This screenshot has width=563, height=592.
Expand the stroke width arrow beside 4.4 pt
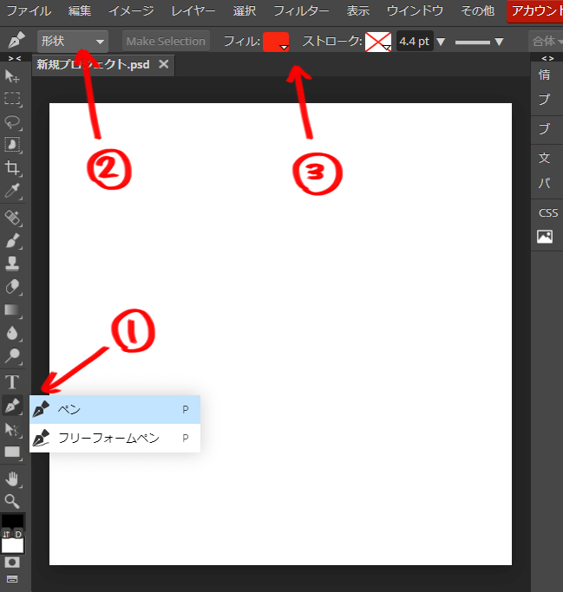tap(441, 42)
